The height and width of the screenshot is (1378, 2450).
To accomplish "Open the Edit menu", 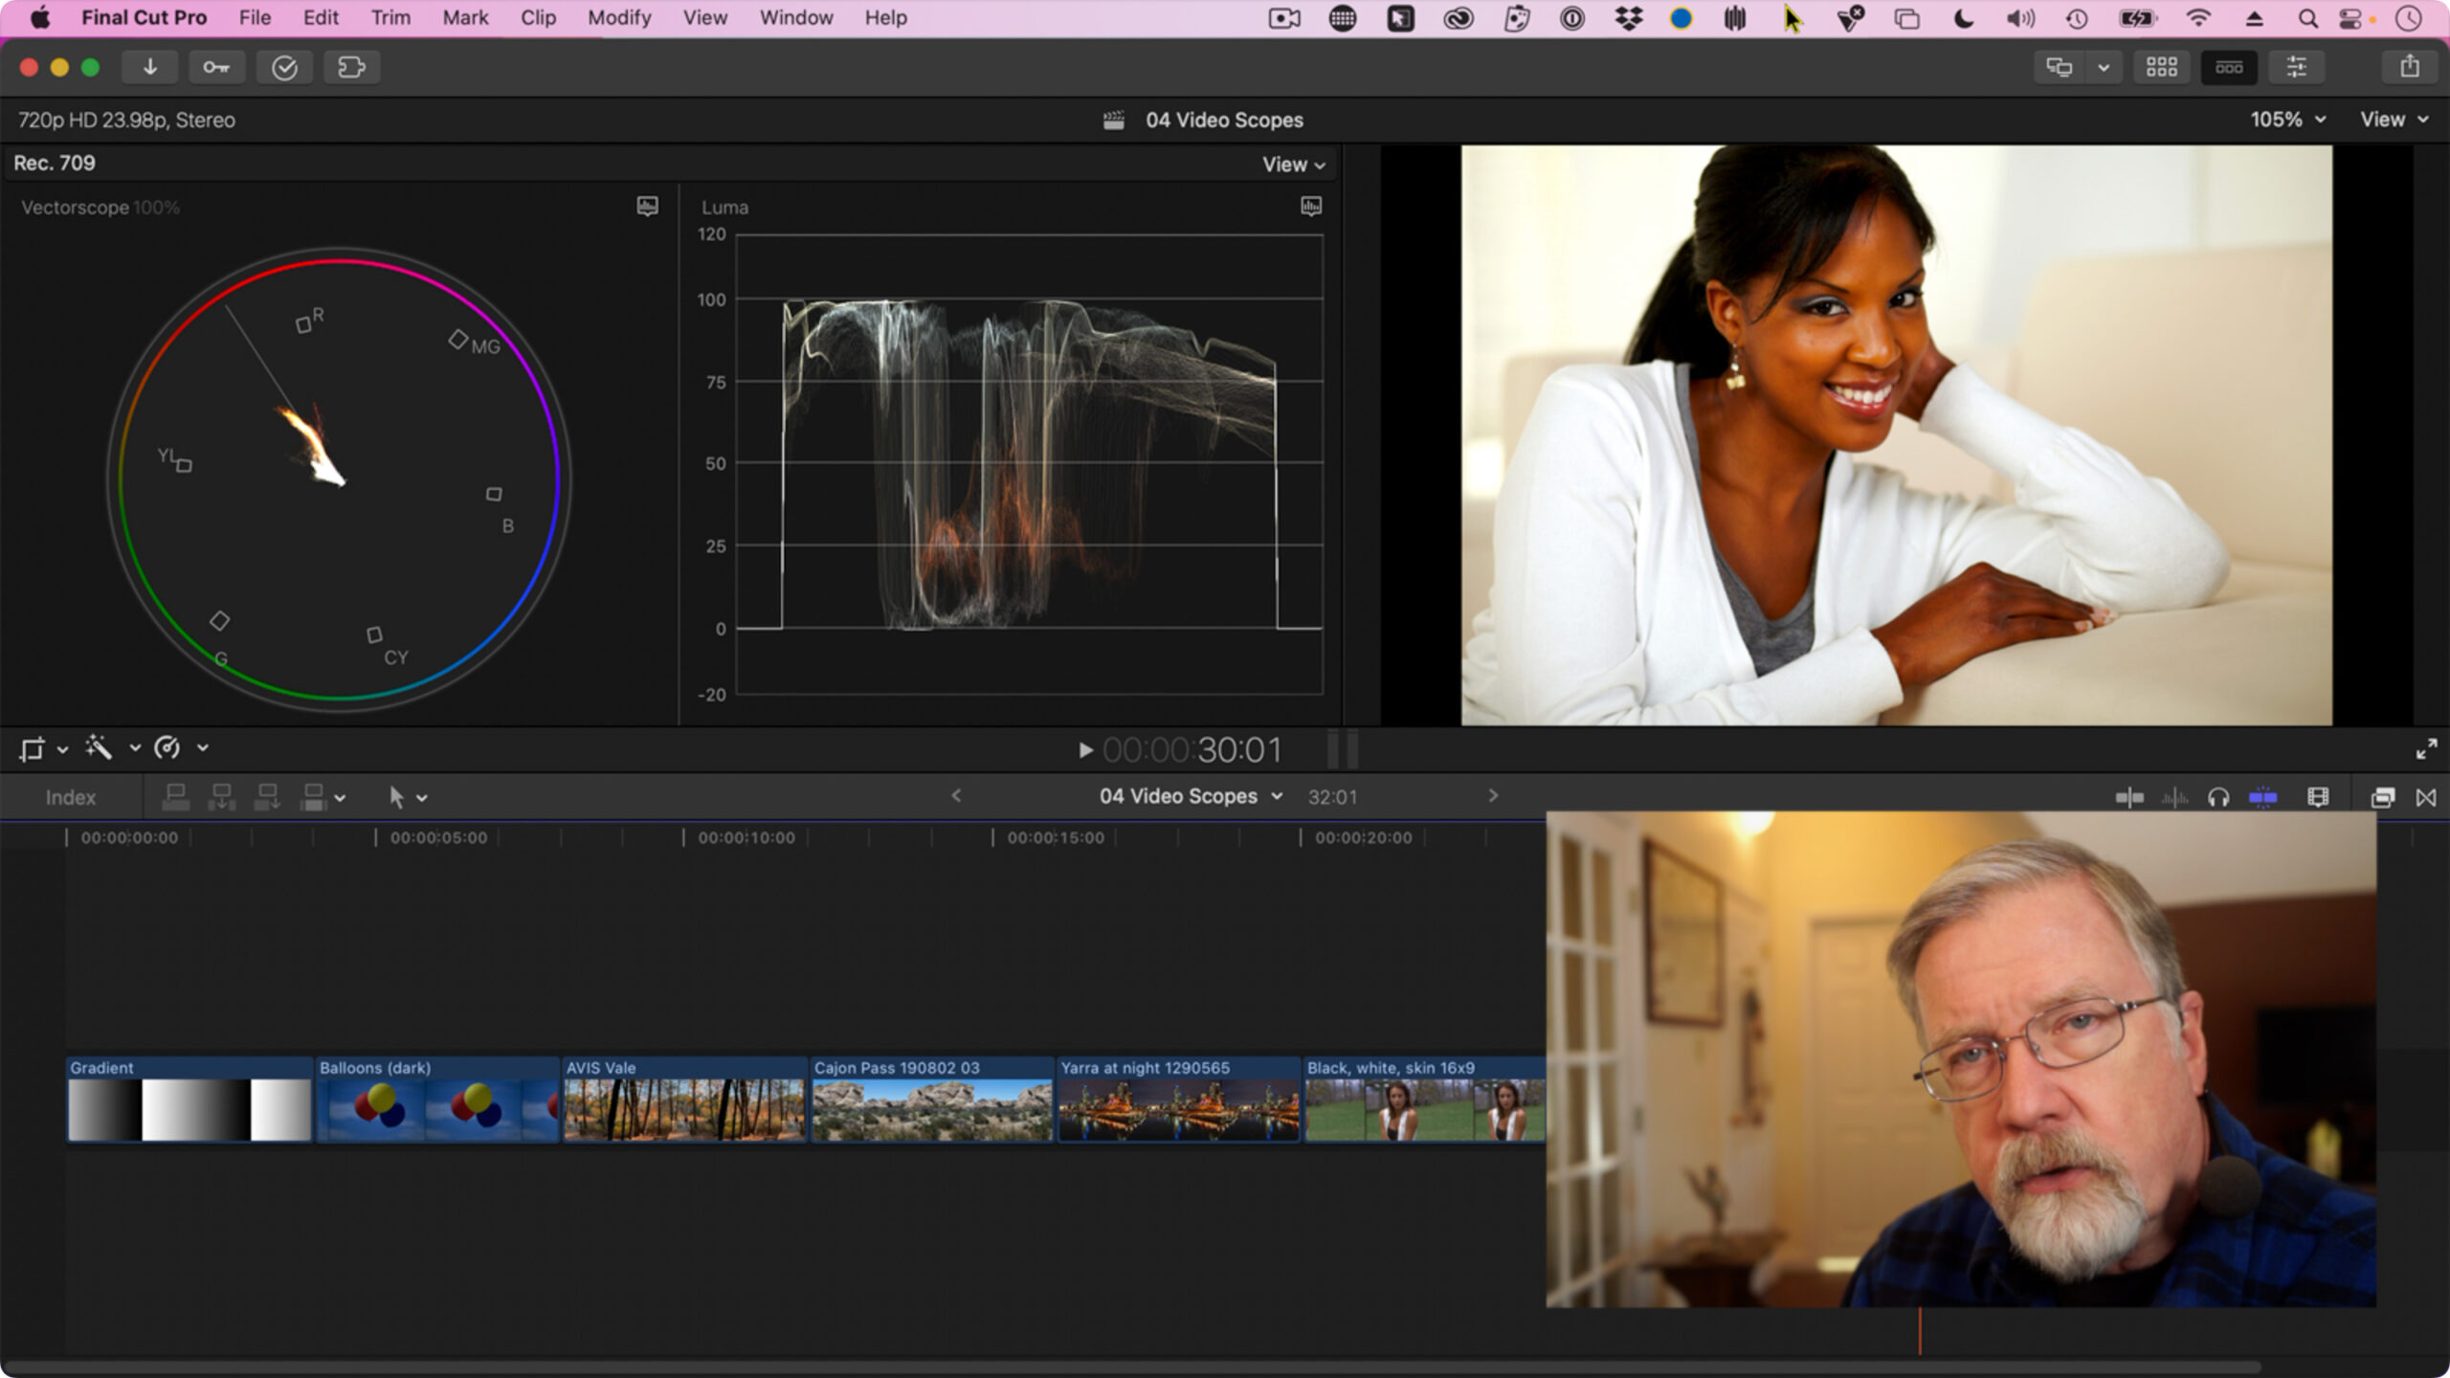I will click(x=321, y=17).
